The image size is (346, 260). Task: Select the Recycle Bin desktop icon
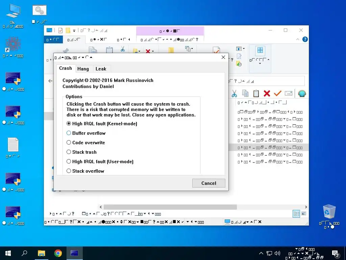tap(329, 216)
